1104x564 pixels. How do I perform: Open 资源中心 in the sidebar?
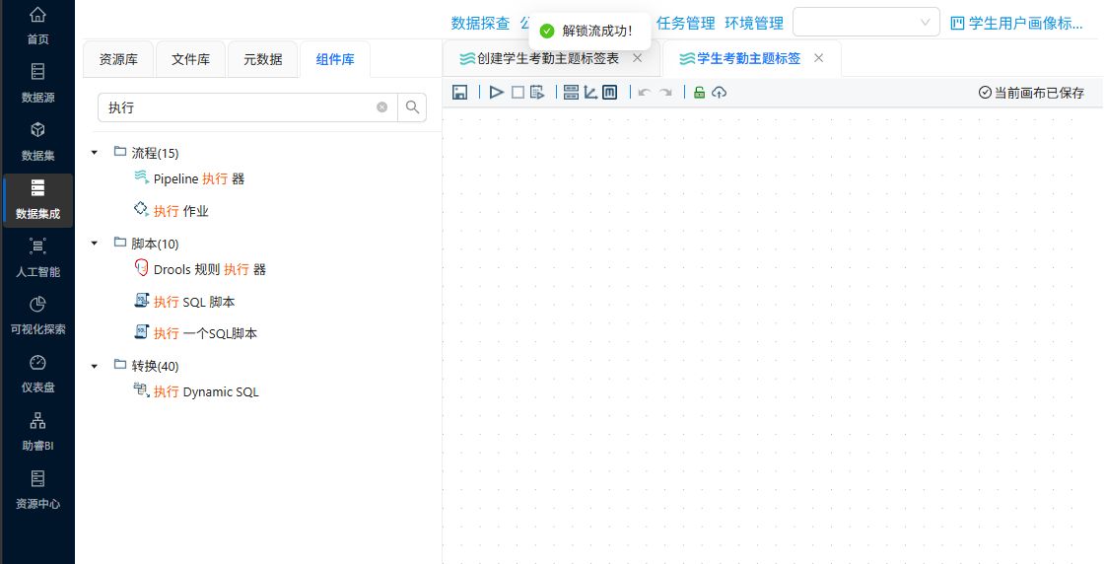37,490
